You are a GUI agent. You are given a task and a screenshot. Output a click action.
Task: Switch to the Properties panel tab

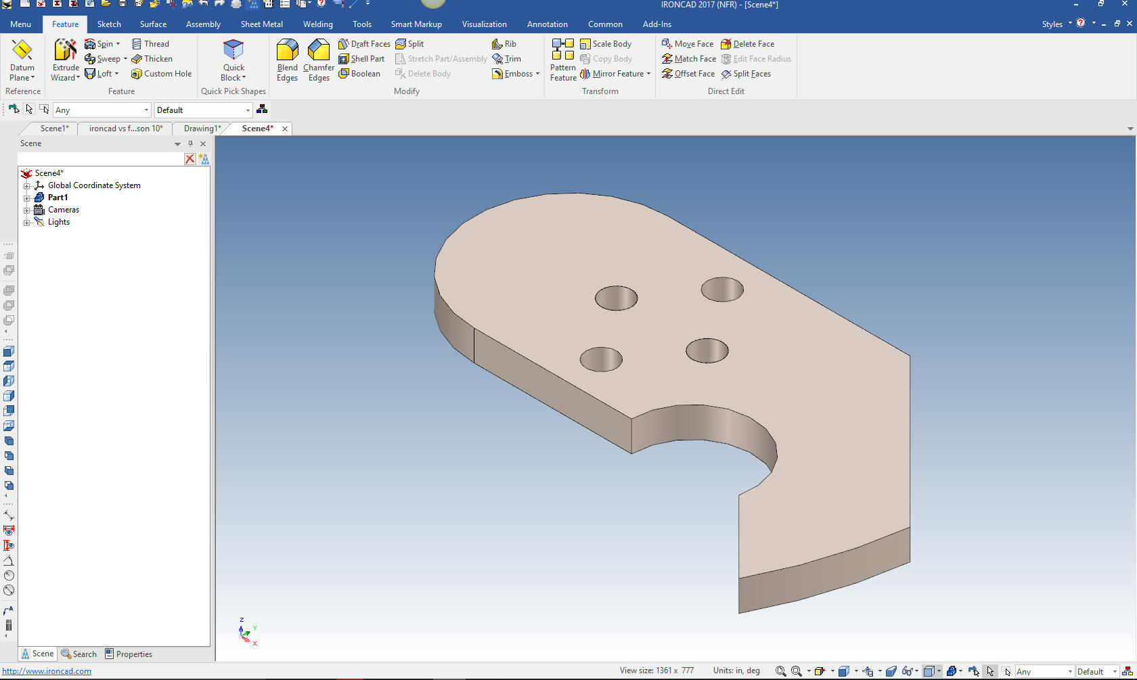[x=129, y=654]
